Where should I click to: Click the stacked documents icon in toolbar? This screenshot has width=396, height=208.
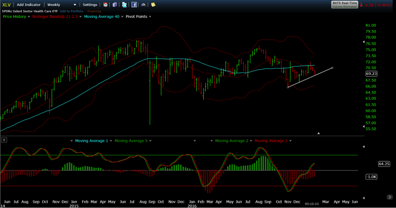coord(115,4)
